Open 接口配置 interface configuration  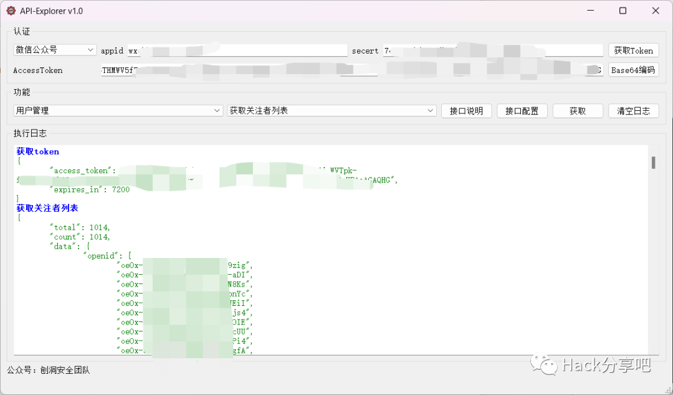pyautogui.click(x=522, y=111)
